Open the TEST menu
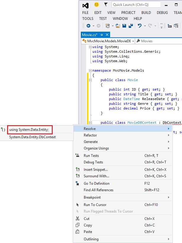The height and width of the screenshot is (243, 182). tap(103, 19)
